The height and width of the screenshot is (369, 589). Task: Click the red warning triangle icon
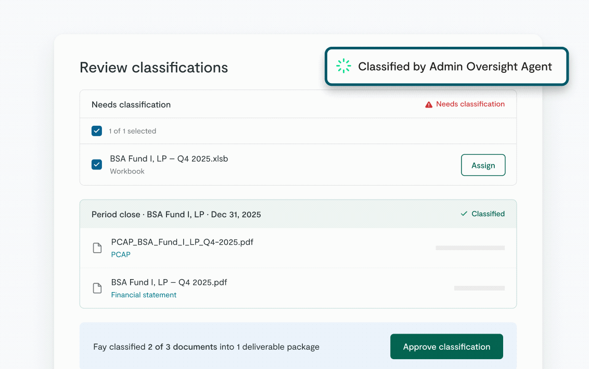[429, 104]
